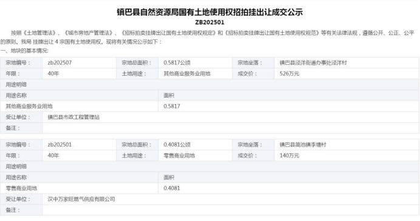Screen dimensions: 420x221
Task: Click parcel number zb202507 cell
Action: point(80,63)
